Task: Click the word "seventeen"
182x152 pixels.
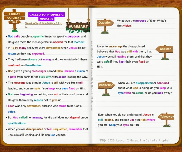Action: point(34,106)
